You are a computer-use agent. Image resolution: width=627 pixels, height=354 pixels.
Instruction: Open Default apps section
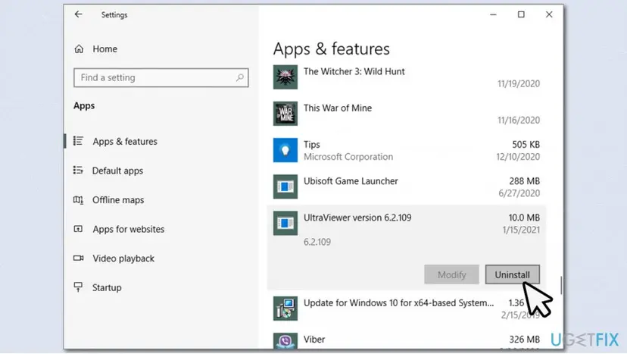pyautogui.click(x=117, y=171)
